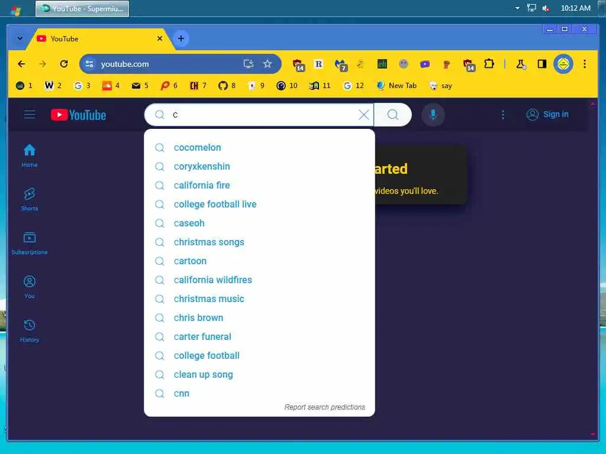Open the 'say' bookmark
This screenshot has height=454, width=606.
coord(440,86)
